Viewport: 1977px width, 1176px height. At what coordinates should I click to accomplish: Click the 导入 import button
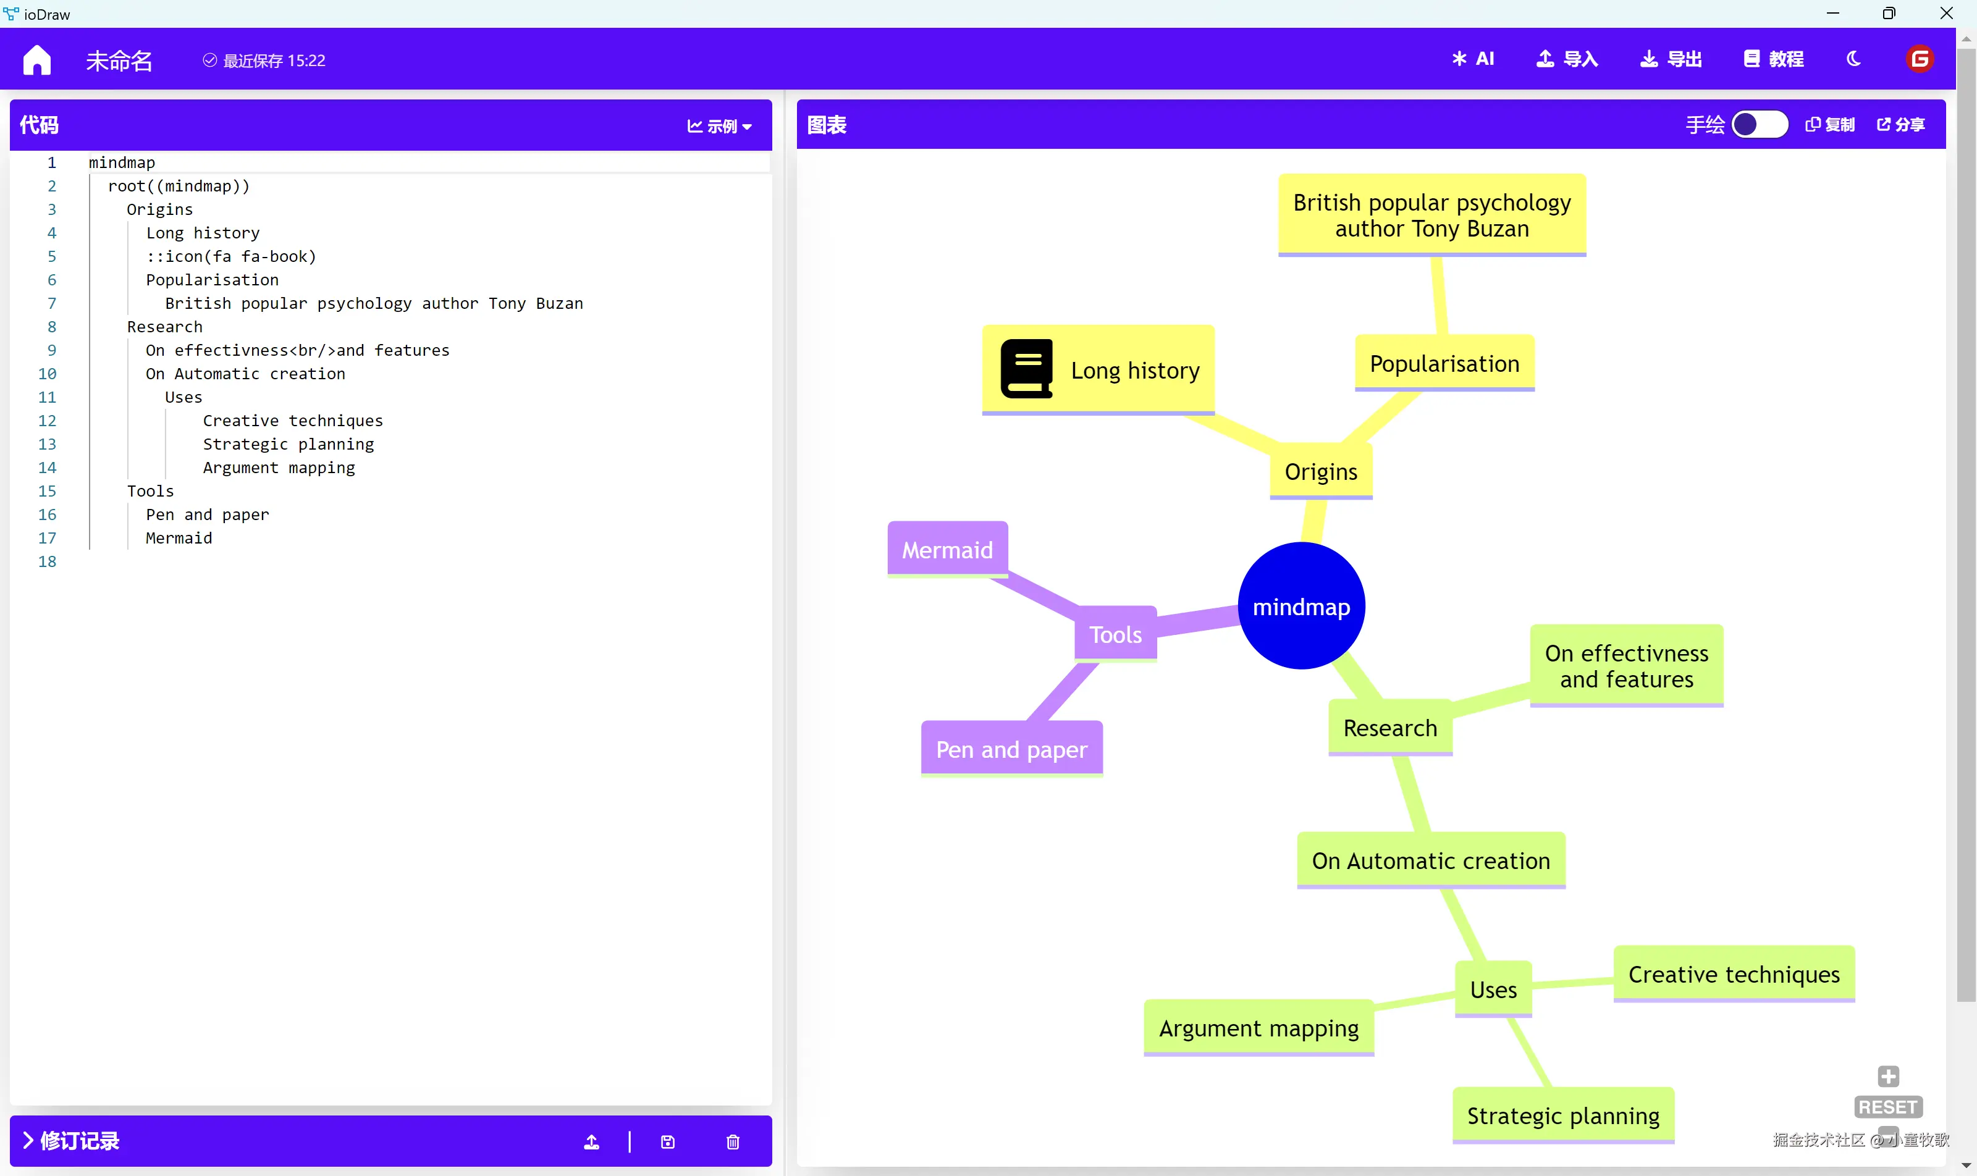(x=1567, y=59)
